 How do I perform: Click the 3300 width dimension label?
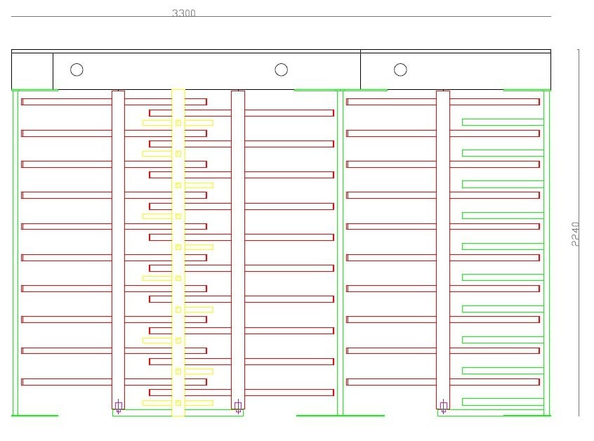click(184, 13)
